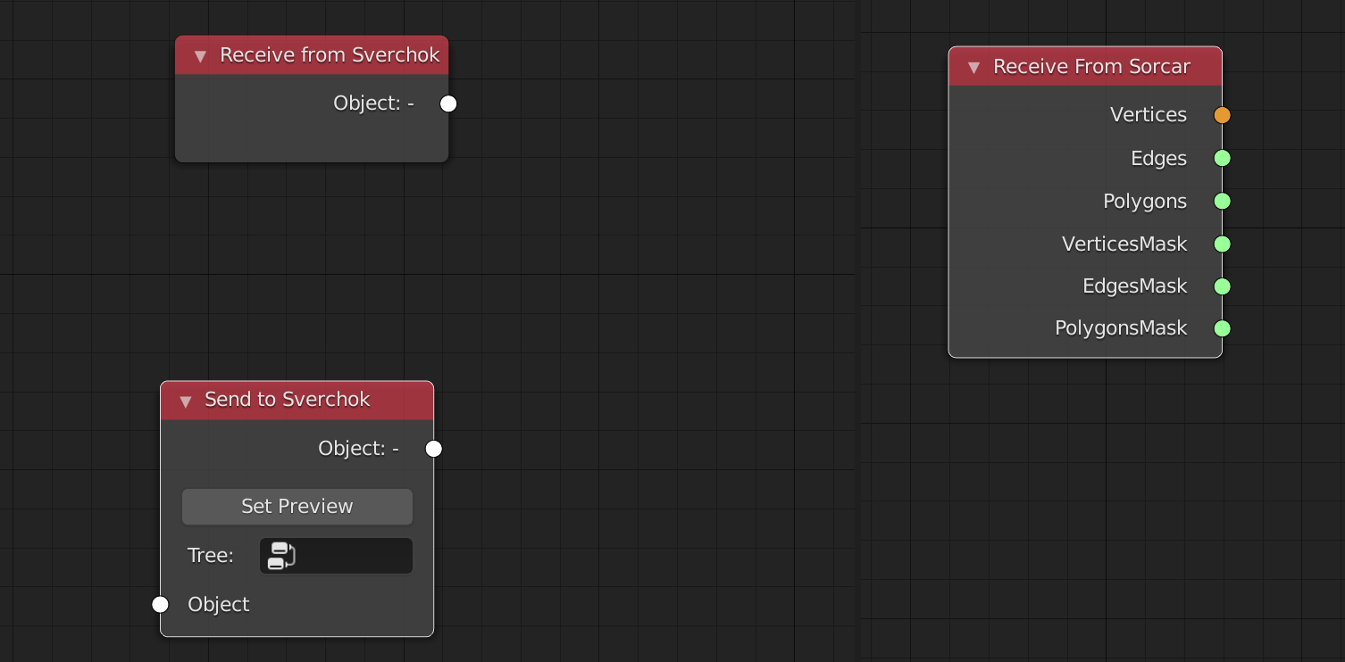Click the Set Preview button
Viewport: 1345px width, 662px height.
(x=297, y=507)
